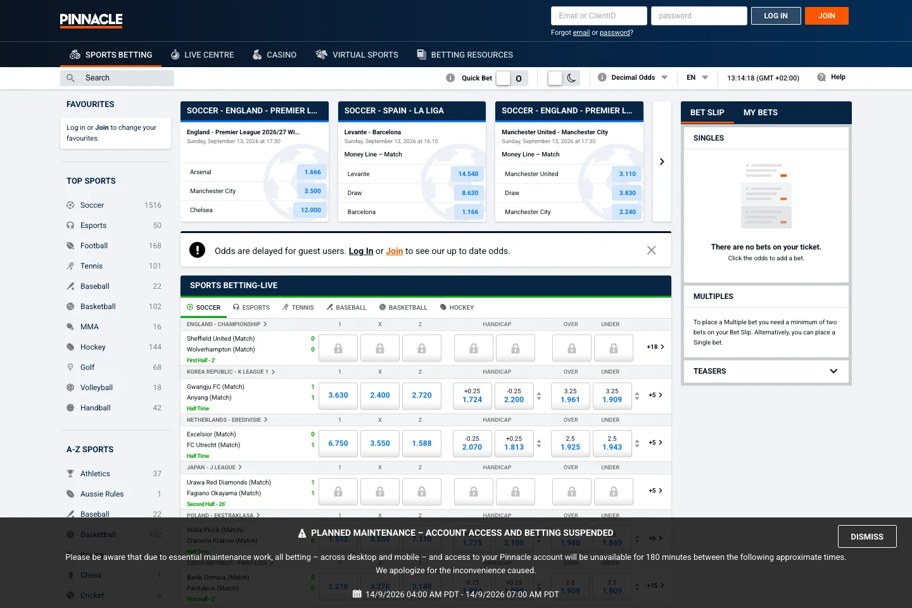The height and width of the screenshot is (608, 912).
Task: Click the JOIN button
Action: (826, 16)
